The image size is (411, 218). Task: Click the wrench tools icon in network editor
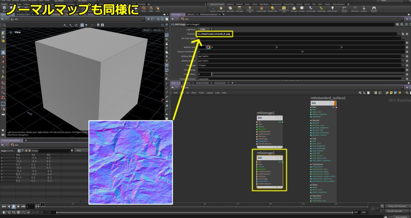pos(360,92)
